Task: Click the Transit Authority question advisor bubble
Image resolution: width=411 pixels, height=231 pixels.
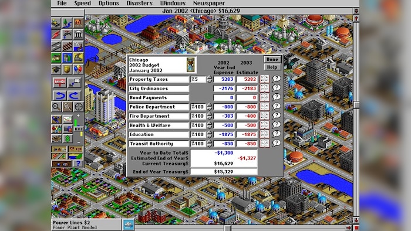Action: pyautogui.click(x=277, y=143)
